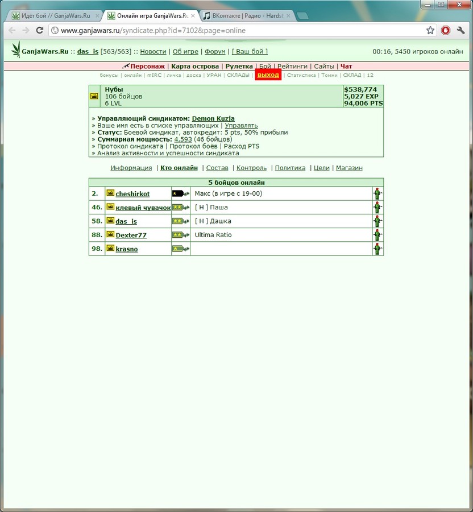Click syndicate badge next to Dexter77
Viewport: 473px width, 512px height.
[110, 234]
